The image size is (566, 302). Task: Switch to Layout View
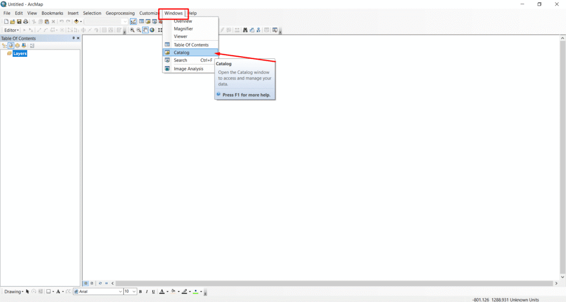[92, 283]
